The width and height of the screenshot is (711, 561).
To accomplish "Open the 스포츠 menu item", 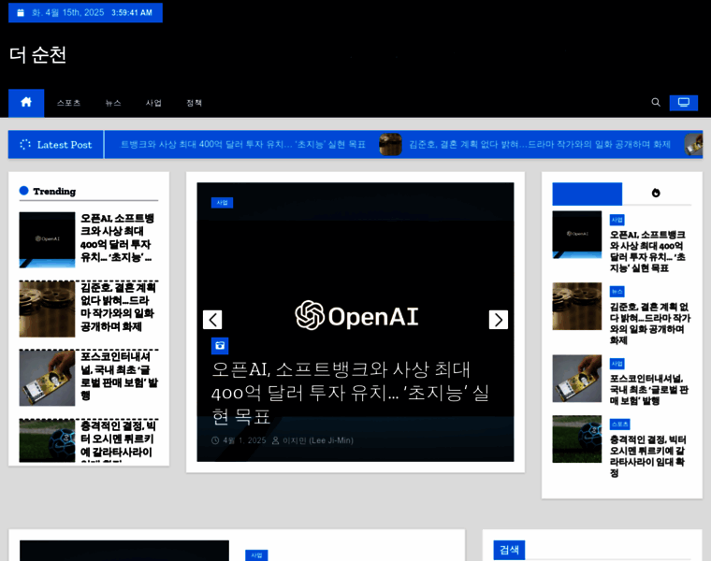I will tap(68, 103).
